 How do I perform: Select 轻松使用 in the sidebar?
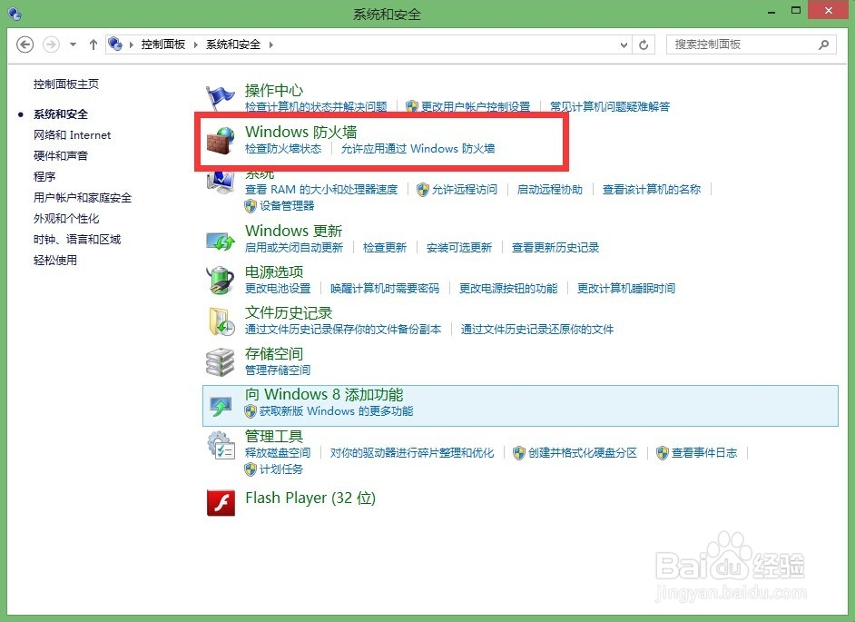[x=55, y=260]
